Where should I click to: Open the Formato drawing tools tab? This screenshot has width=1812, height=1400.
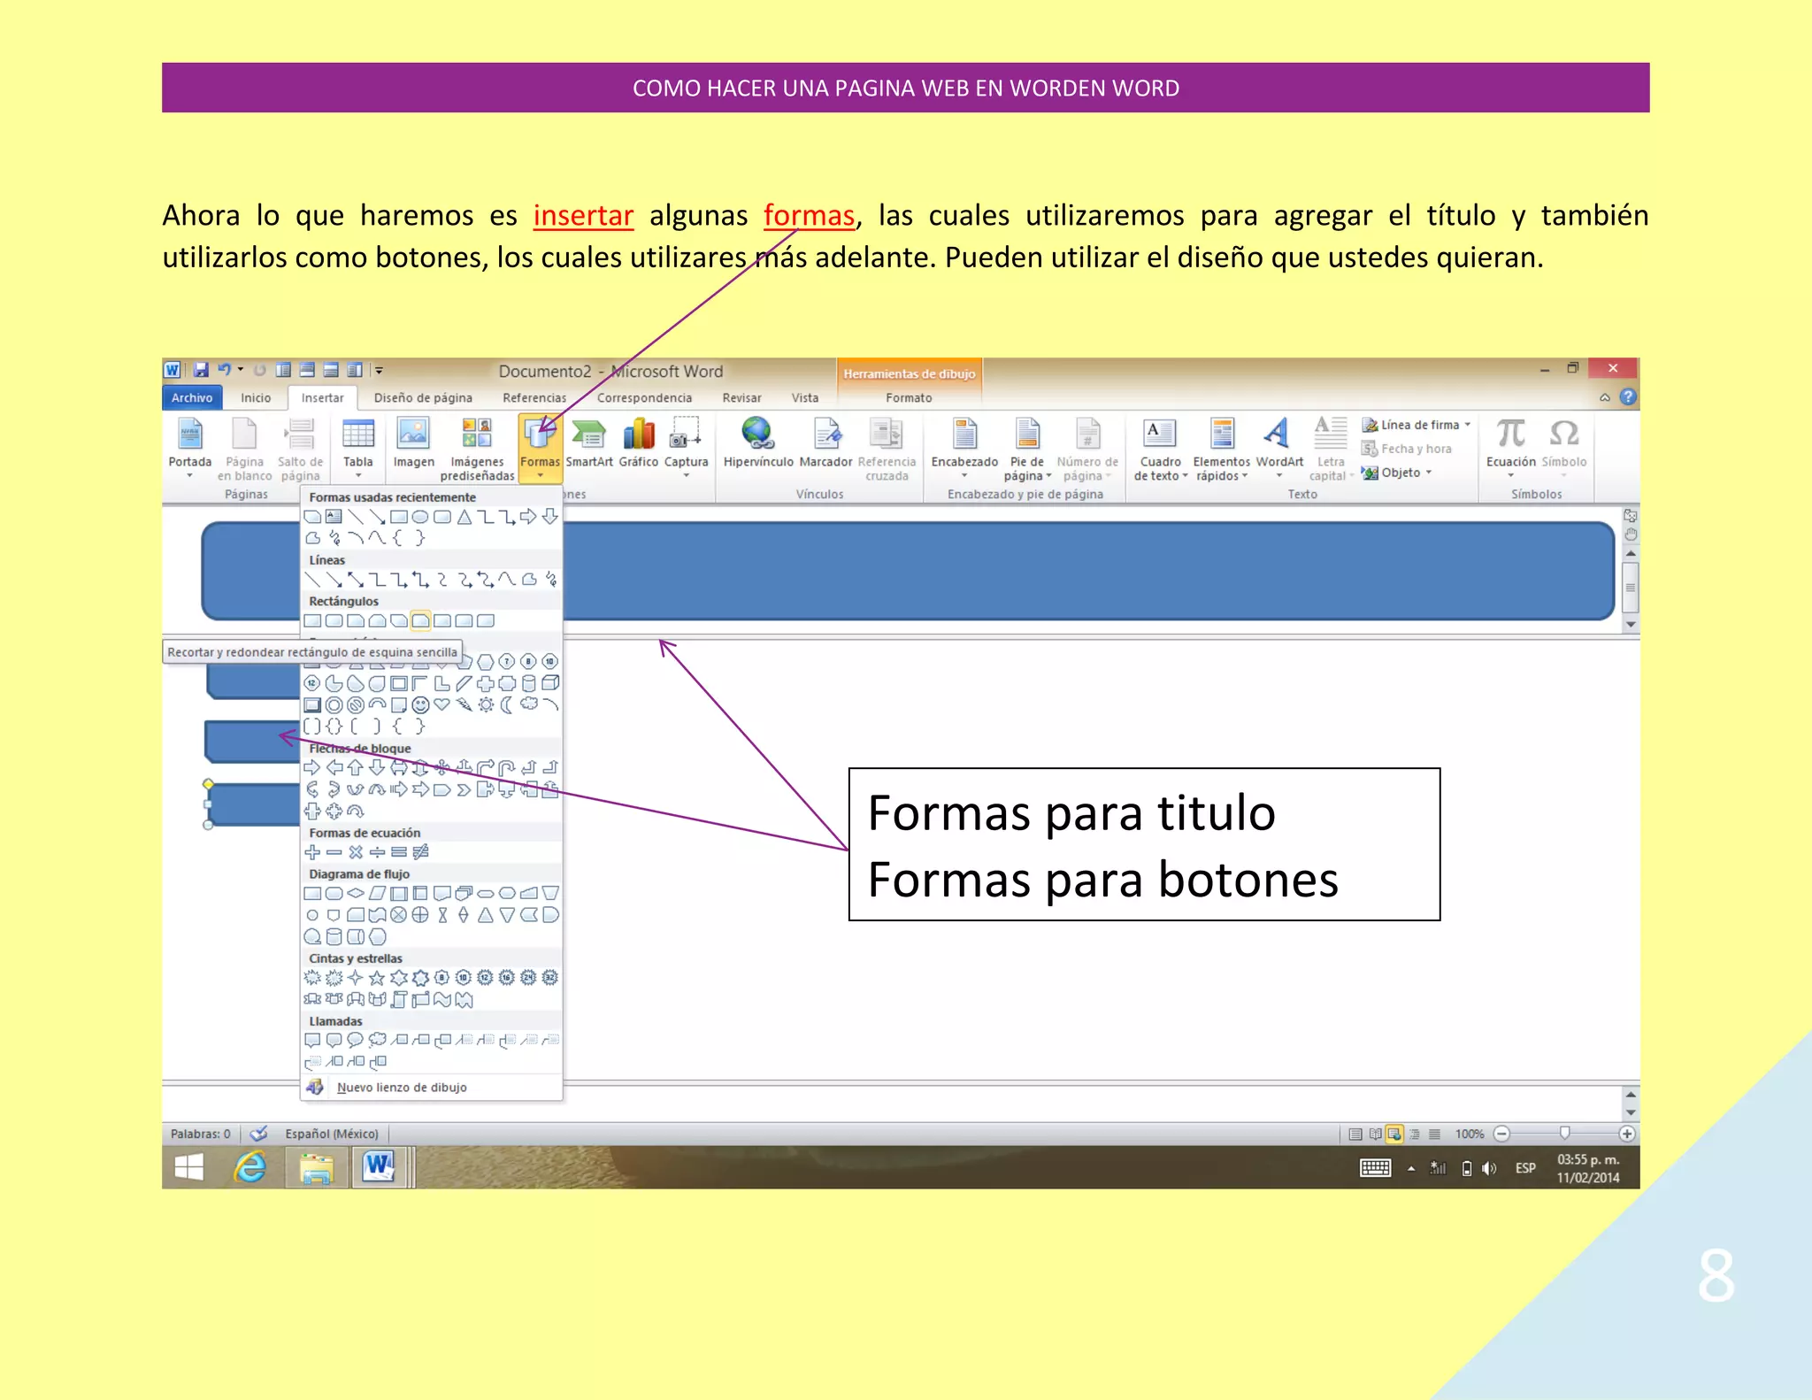tap(909, 398)
